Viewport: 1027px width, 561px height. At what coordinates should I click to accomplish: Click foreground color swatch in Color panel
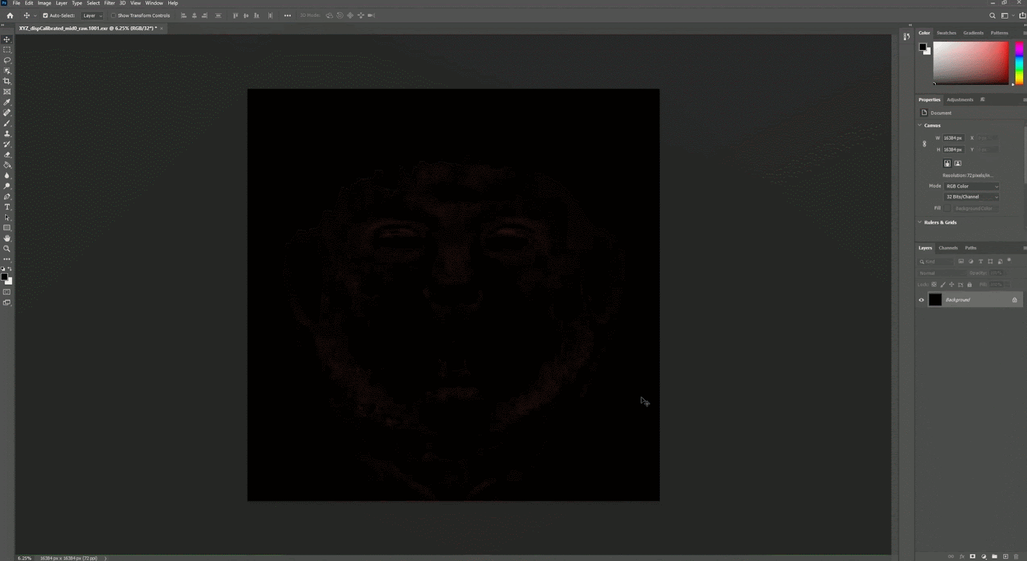(x=922, y=47)
